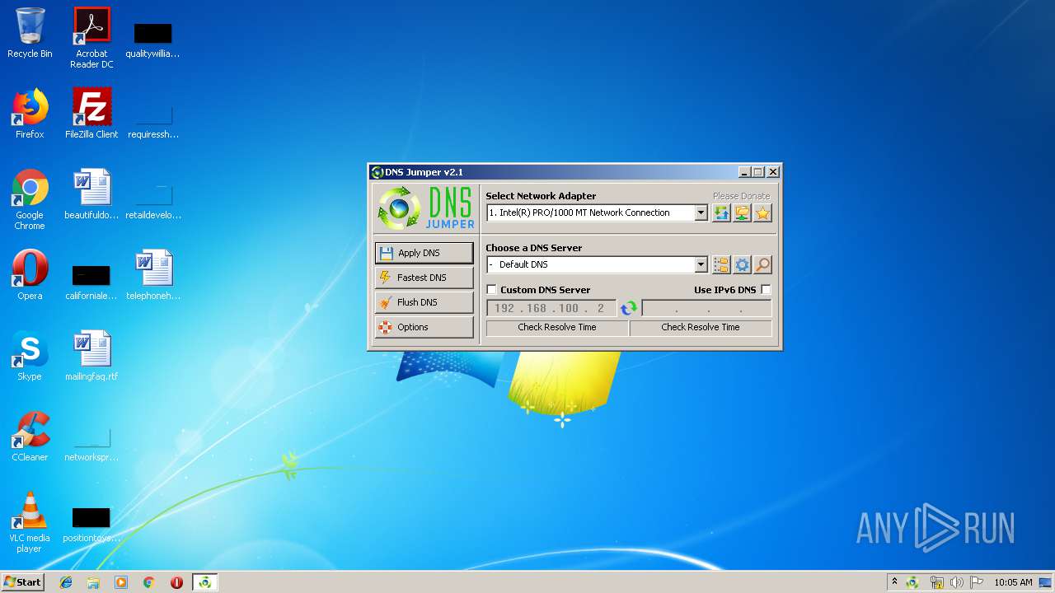Select the Skype desktop shortcut
The width and height of the screenshot is (1055, 593).
[30, 355]
